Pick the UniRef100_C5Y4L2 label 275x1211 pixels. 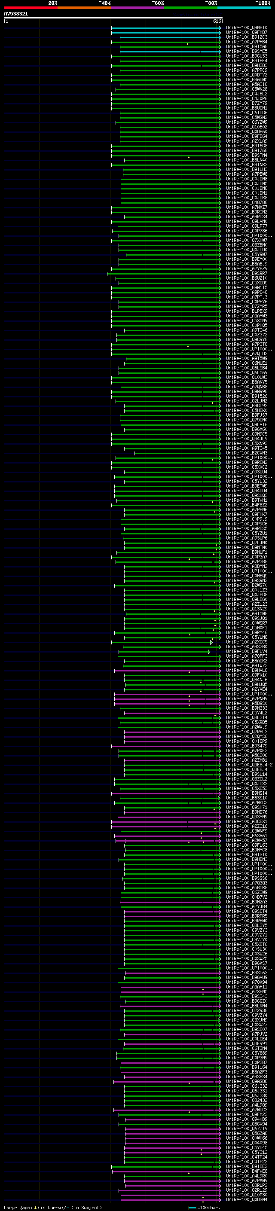pos(247,713)
